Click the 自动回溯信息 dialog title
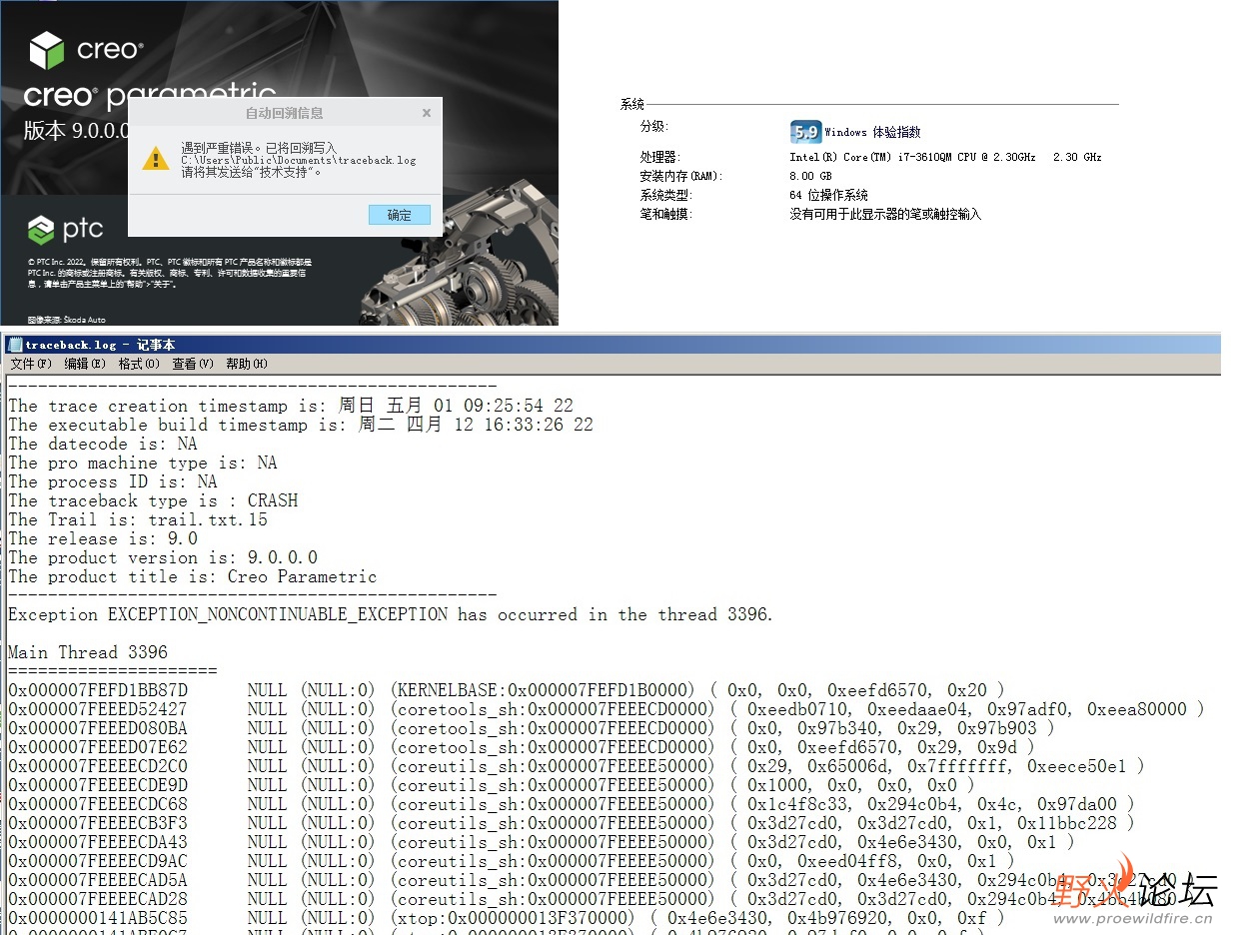The width and height of the screenshot is (1237, 935). tap(285, 113)
